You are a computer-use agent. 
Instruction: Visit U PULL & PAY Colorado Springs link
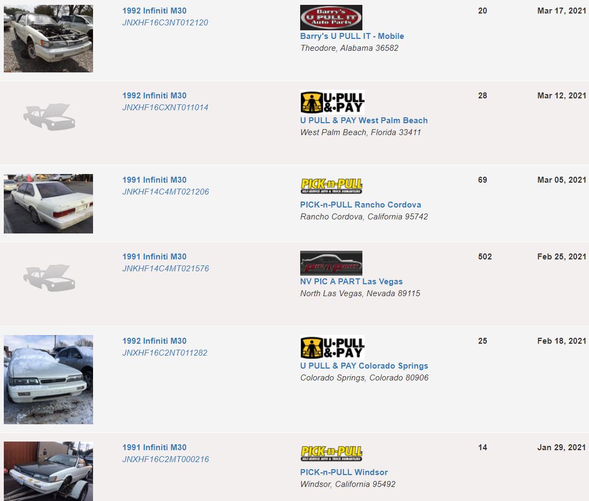[x=364, y=365]
